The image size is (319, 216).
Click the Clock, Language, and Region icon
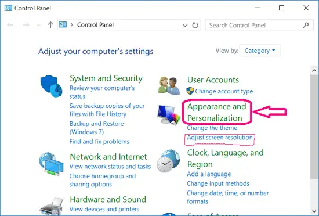[168, 161]
